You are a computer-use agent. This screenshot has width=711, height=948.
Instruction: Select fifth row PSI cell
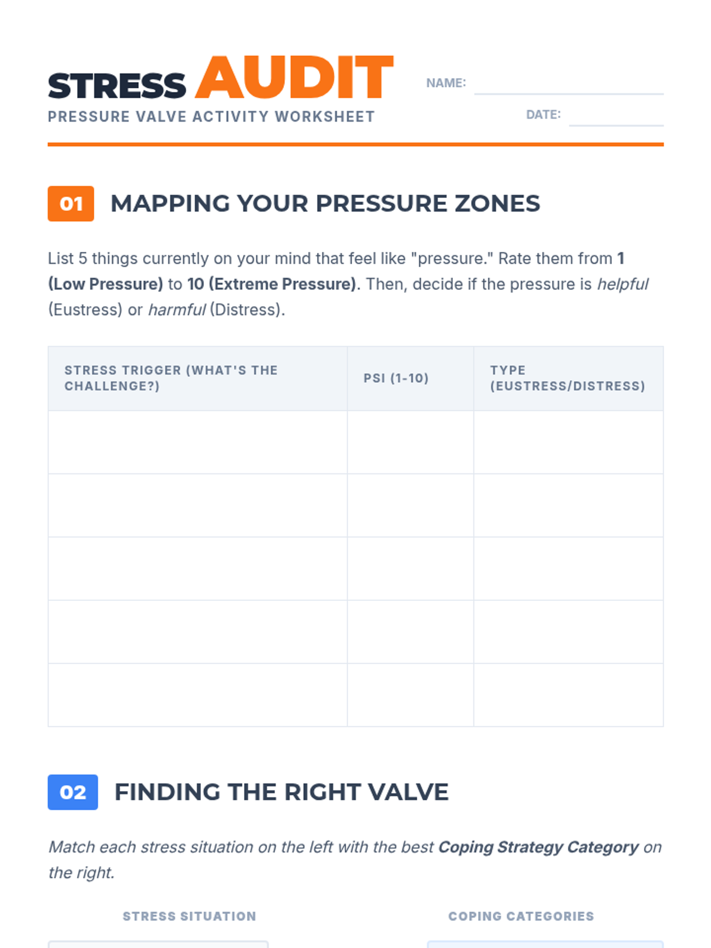click(x=411, y=695)
